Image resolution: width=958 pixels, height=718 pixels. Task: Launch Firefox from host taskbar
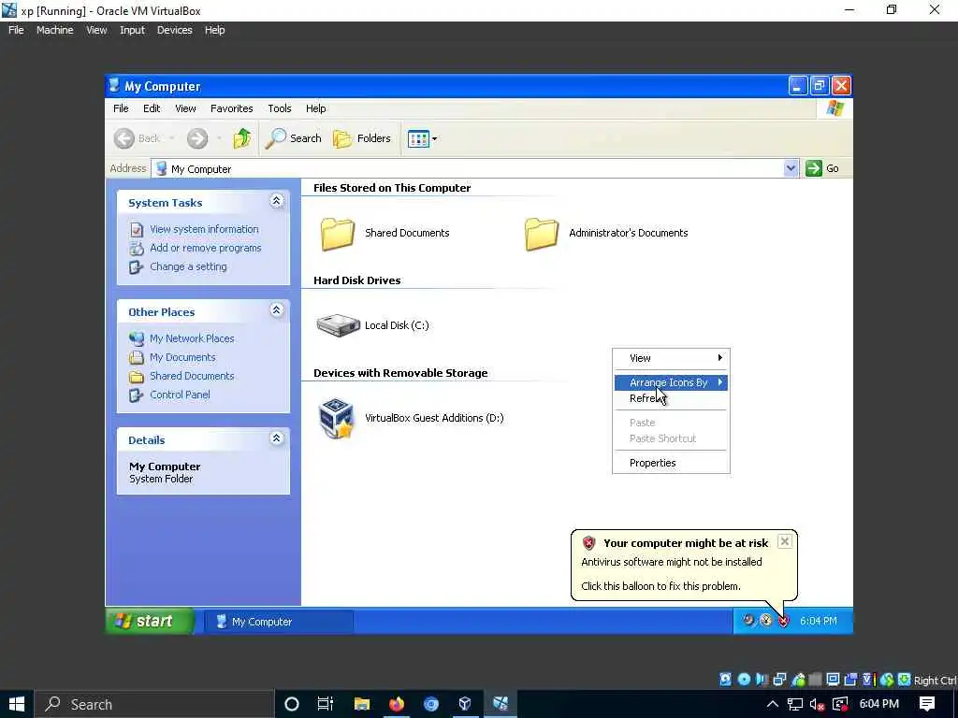click(397, 704)
